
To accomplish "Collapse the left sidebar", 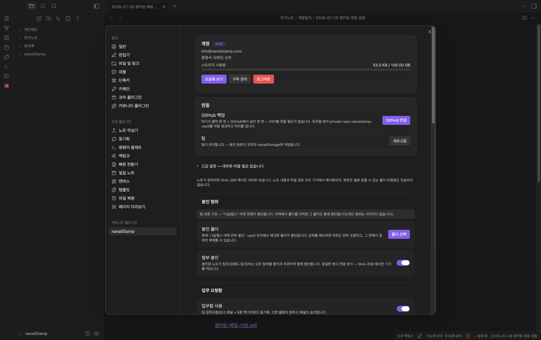I will coord(97,6).
